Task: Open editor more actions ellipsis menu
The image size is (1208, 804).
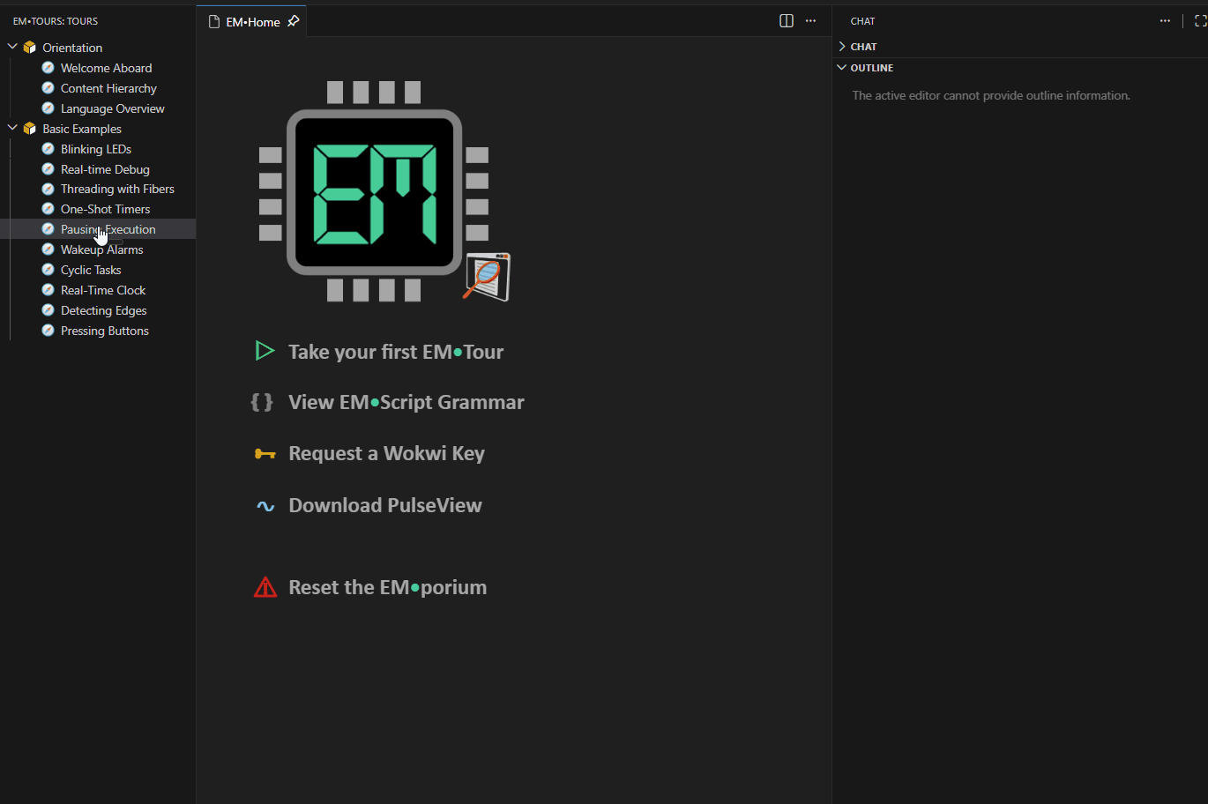Action: point(811,21)
